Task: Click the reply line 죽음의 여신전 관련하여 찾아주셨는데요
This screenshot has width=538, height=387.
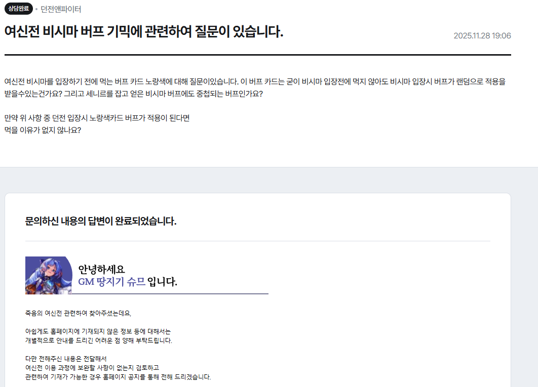Action: [x=78, y=313]
